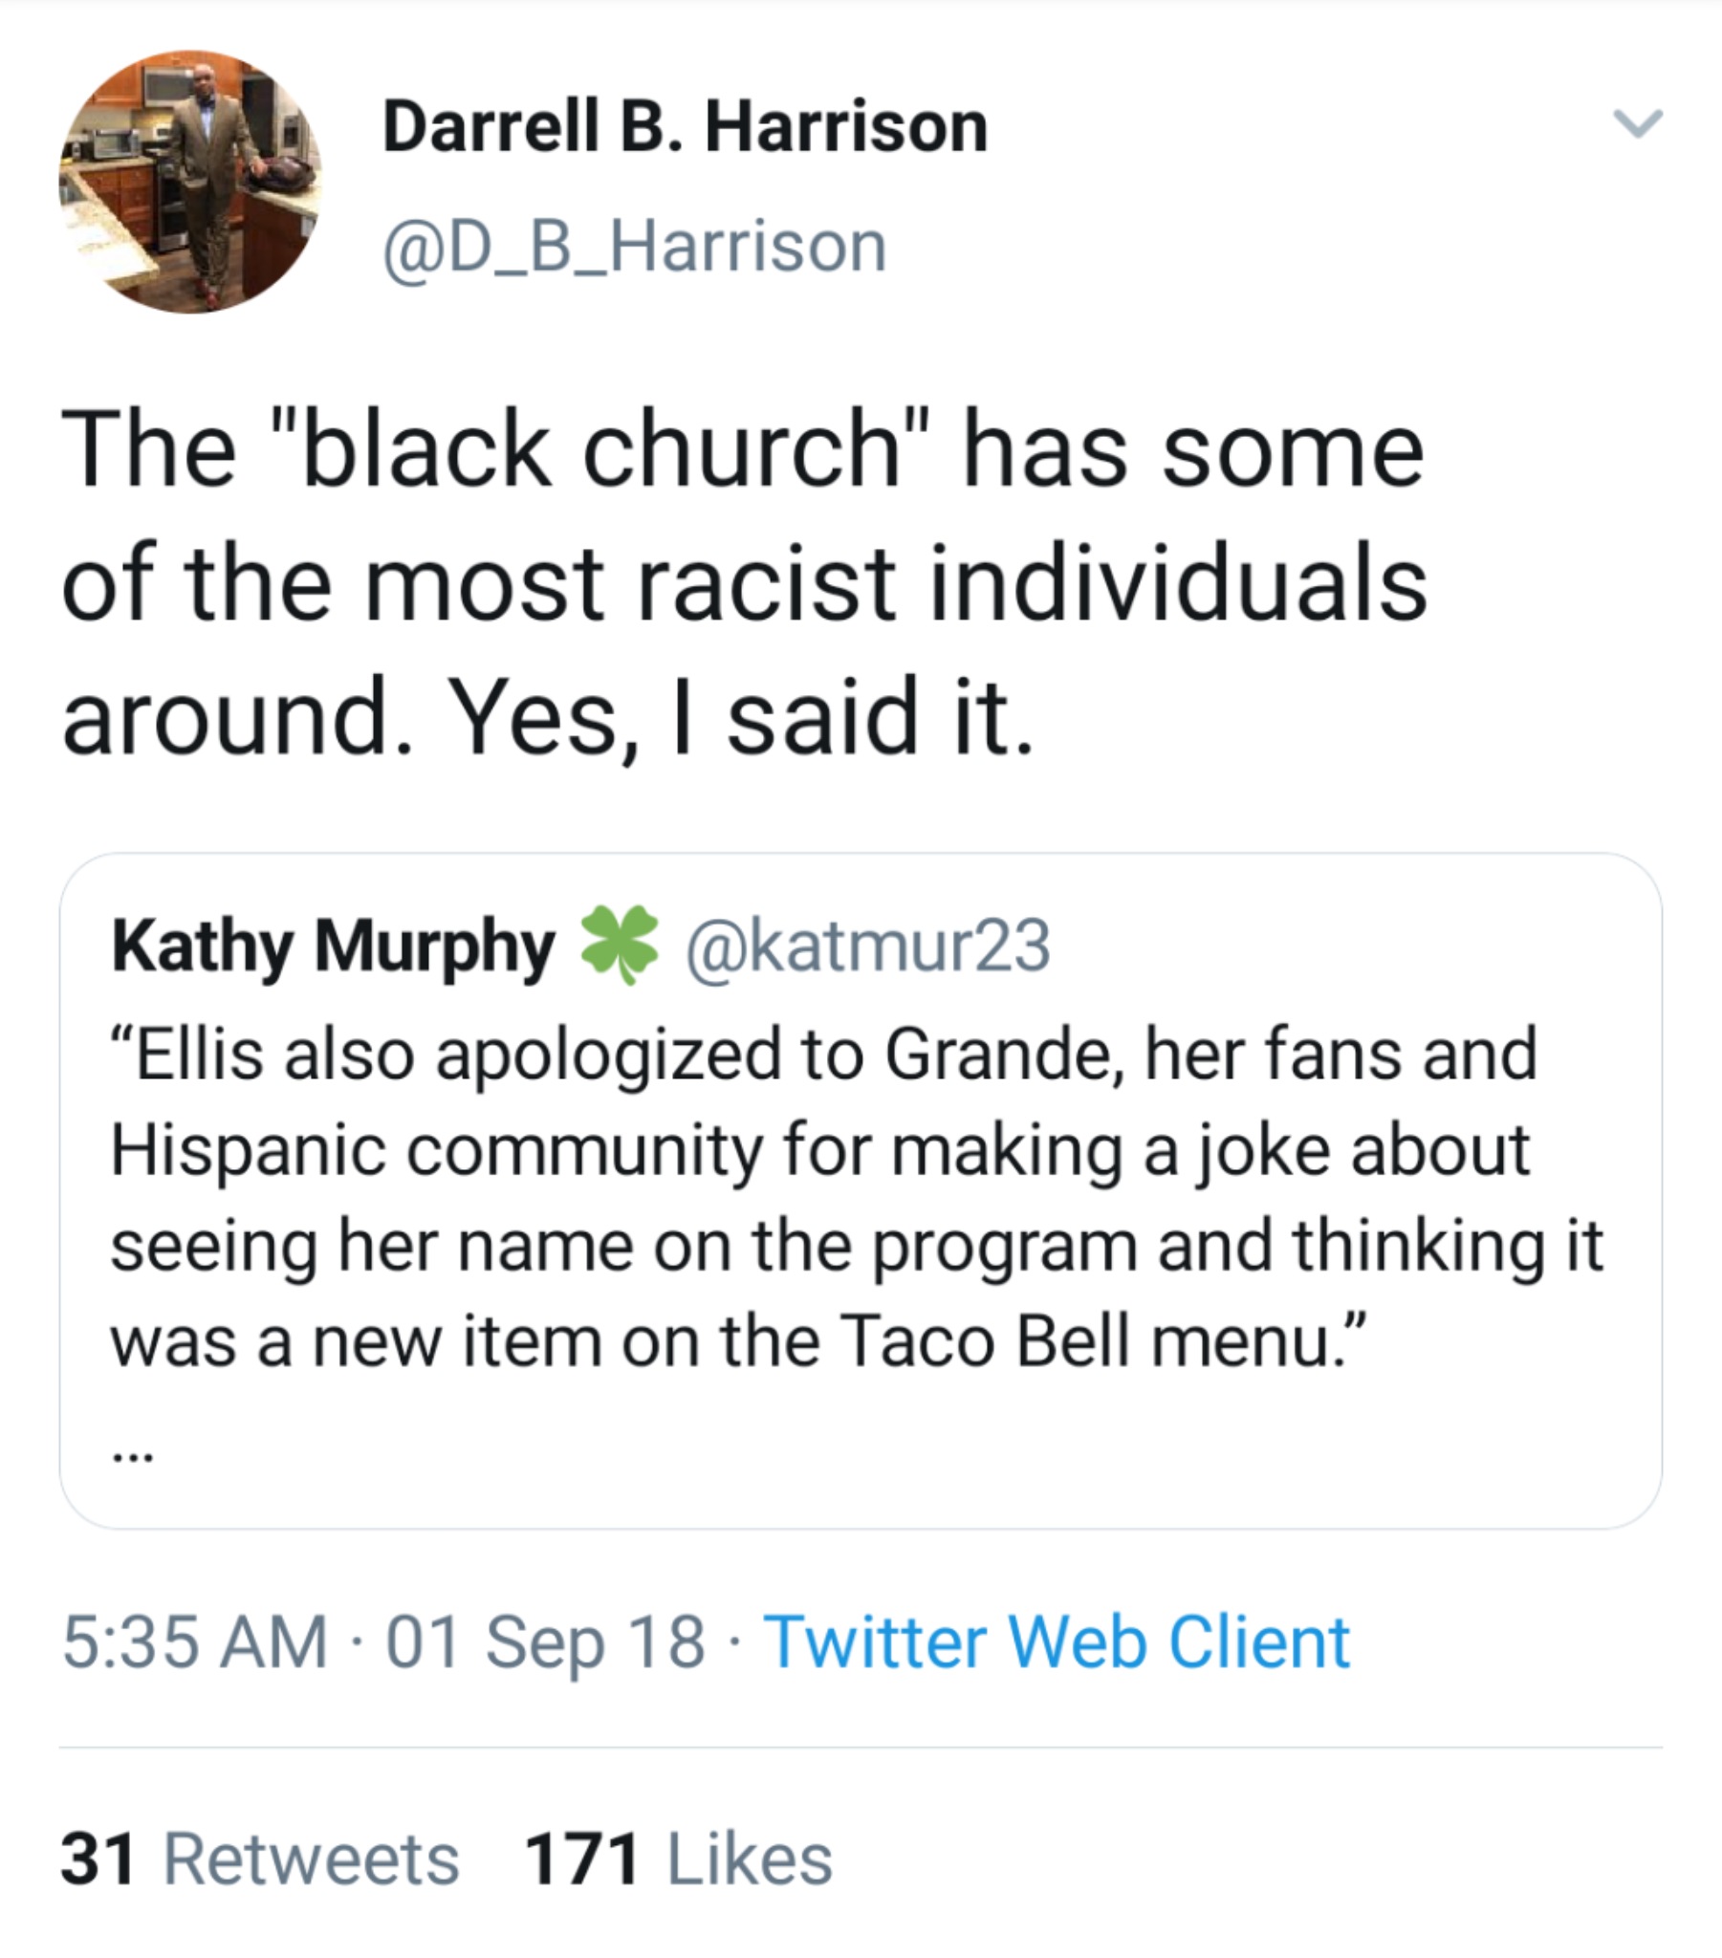Click the retweet count number 31
Viewport: 1722px width, 1958px height.
pos(98,1860)
